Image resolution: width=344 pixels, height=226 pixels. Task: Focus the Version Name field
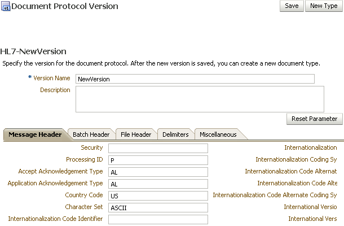[195, 79]
